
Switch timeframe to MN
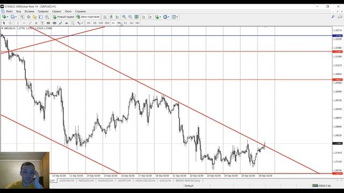coord(138,23)
